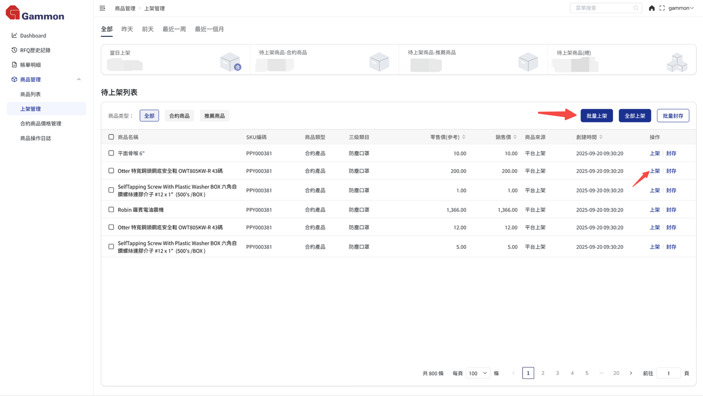The width and height of the screenshot is (703, 396).
Task: Click the sidebar collapse hamburger icon
Action: (103, 8)
